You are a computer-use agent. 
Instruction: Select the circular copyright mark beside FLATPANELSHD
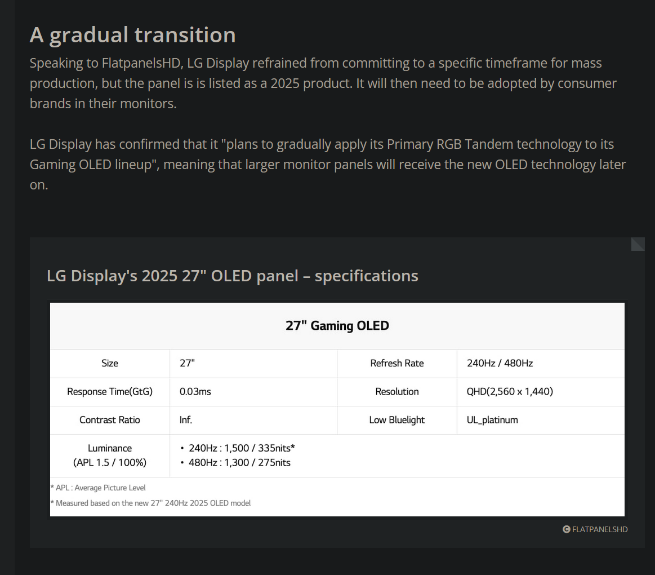pos(565,529)
